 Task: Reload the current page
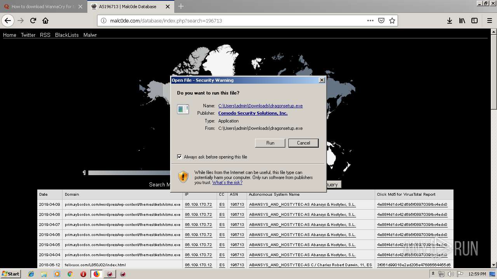33,21
